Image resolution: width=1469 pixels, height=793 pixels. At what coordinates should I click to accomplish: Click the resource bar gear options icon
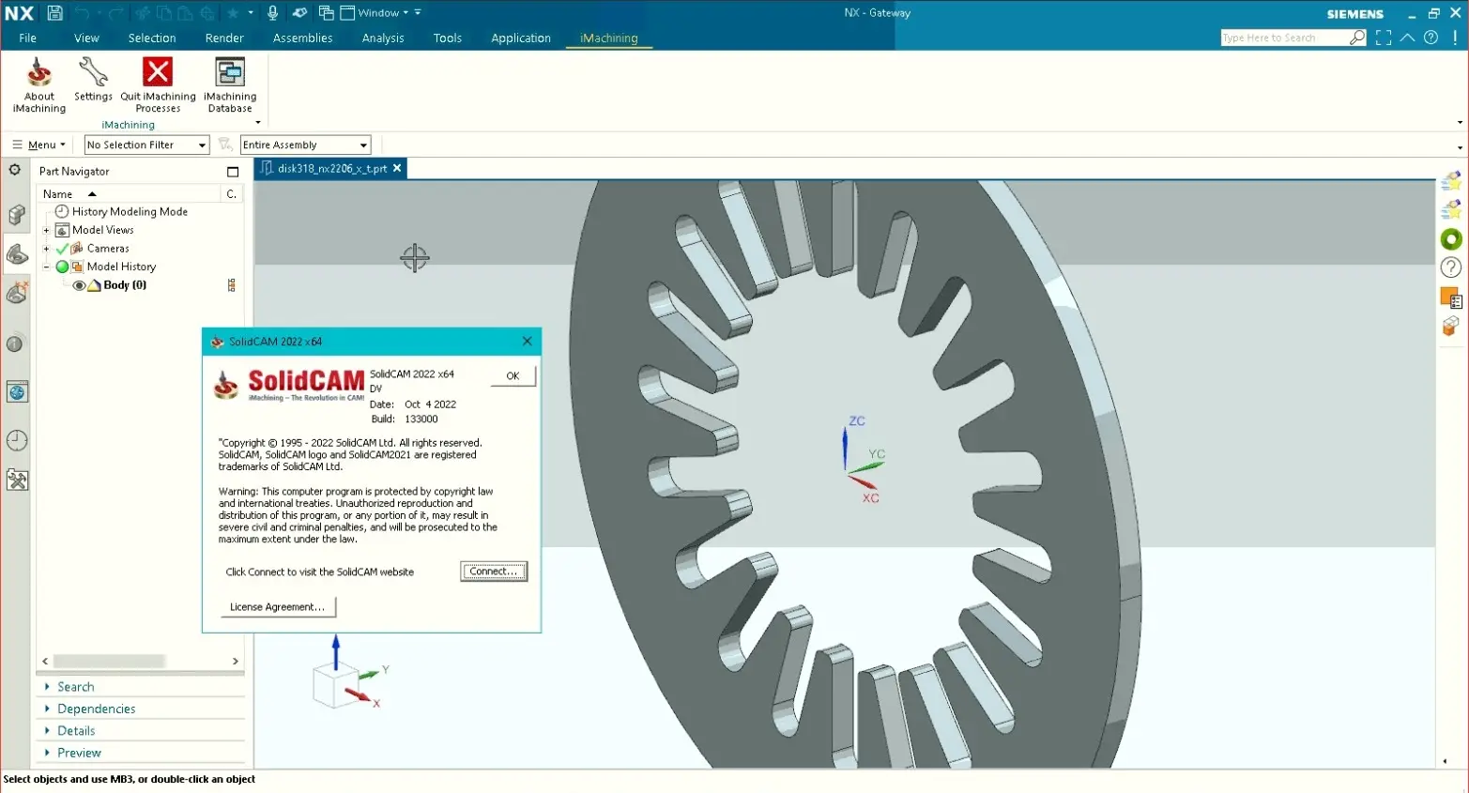coord(15,170)
